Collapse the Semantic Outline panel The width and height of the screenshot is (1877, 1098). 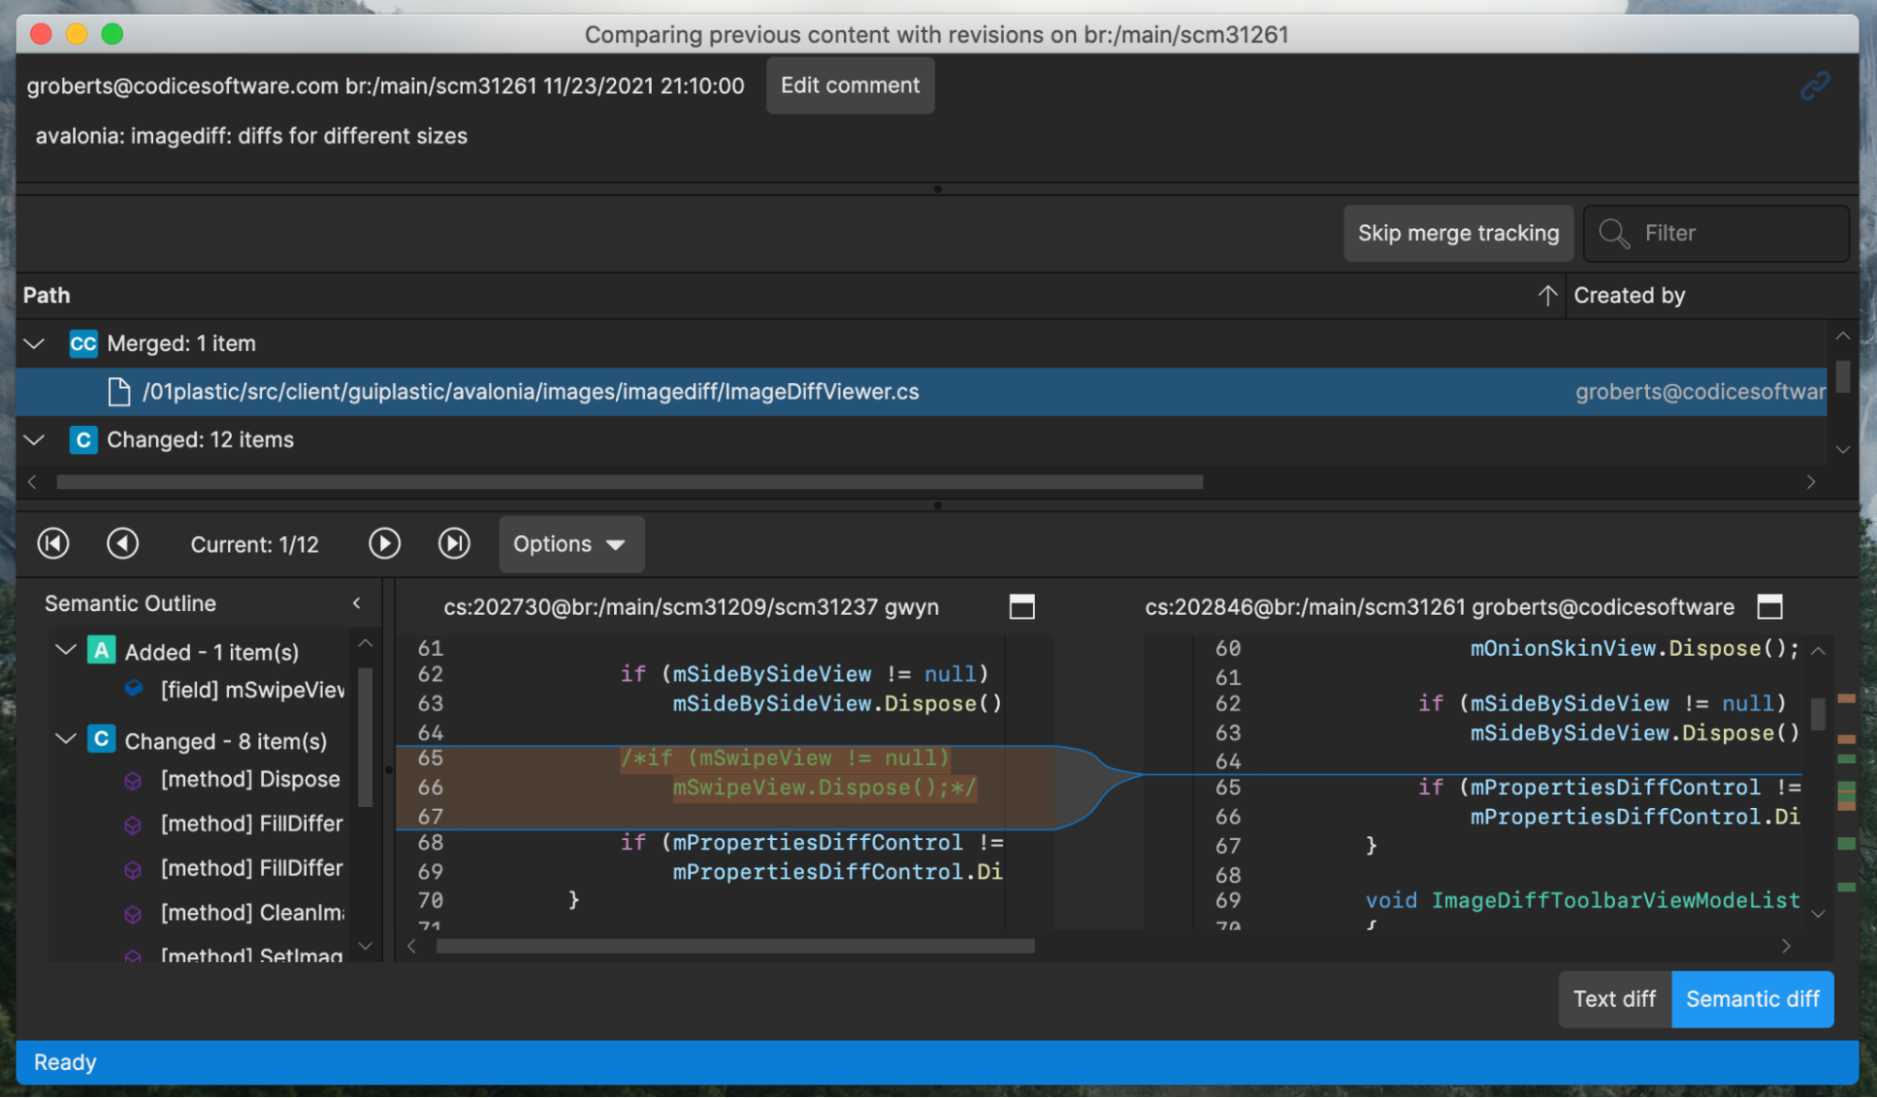(x=357, y=603)
